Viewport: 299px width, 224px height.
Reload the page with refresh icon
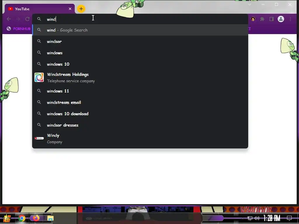tap(27, 19)
